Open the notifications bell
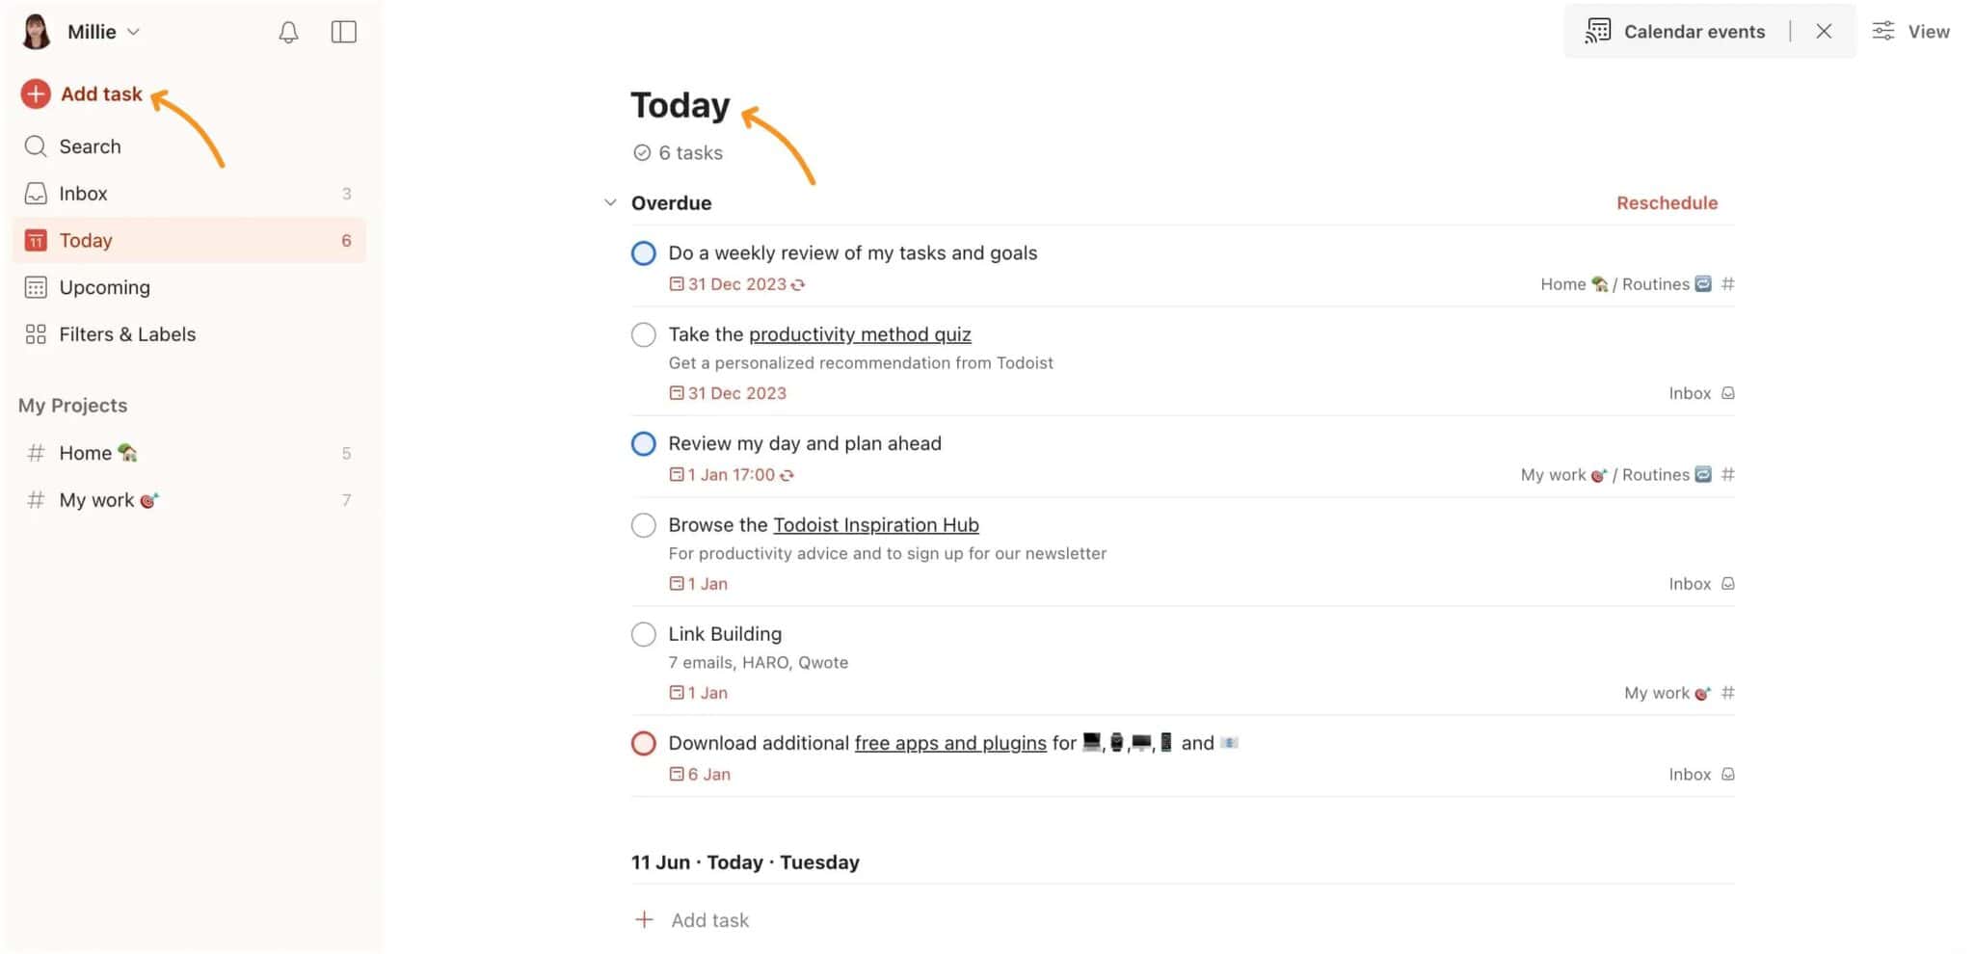Viewport: 1974px width, 954px height. click(x=287, y=31)
